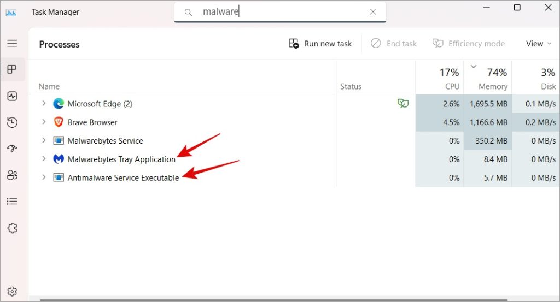
Task: Open the Users page in sidebar
Action: tap(12, 175)
